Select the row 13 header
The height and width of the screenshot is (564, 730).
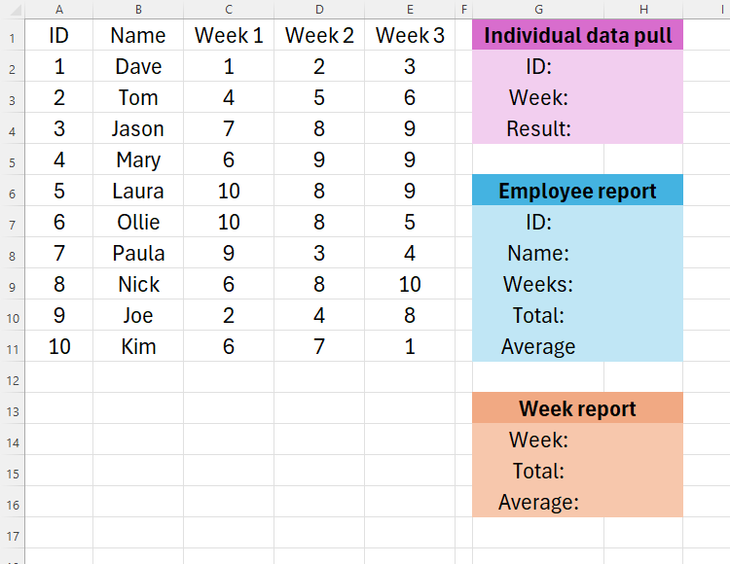click(12, 409)
